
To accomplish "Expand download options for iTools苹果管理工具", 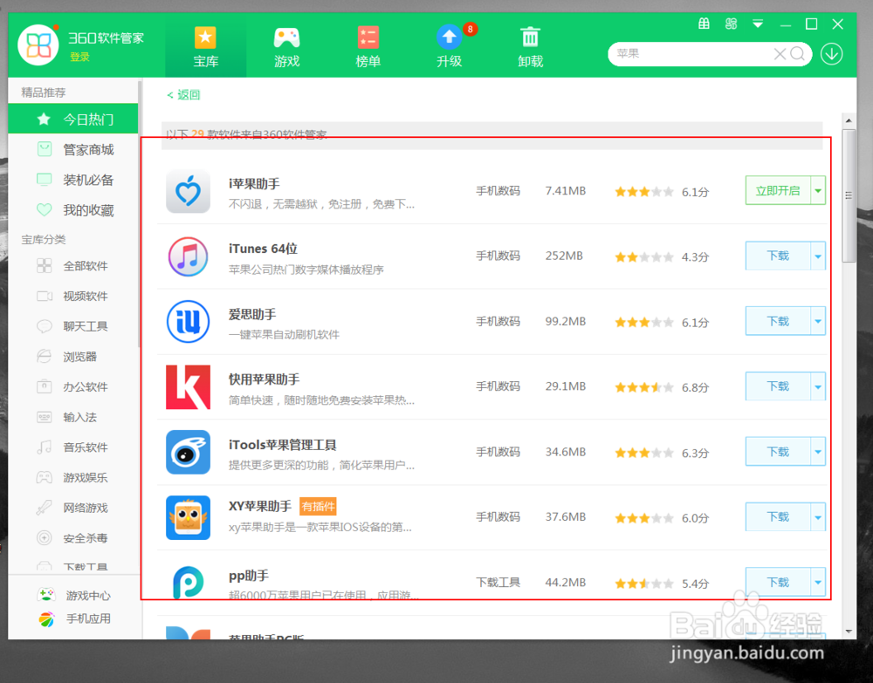I will [818, 452].
